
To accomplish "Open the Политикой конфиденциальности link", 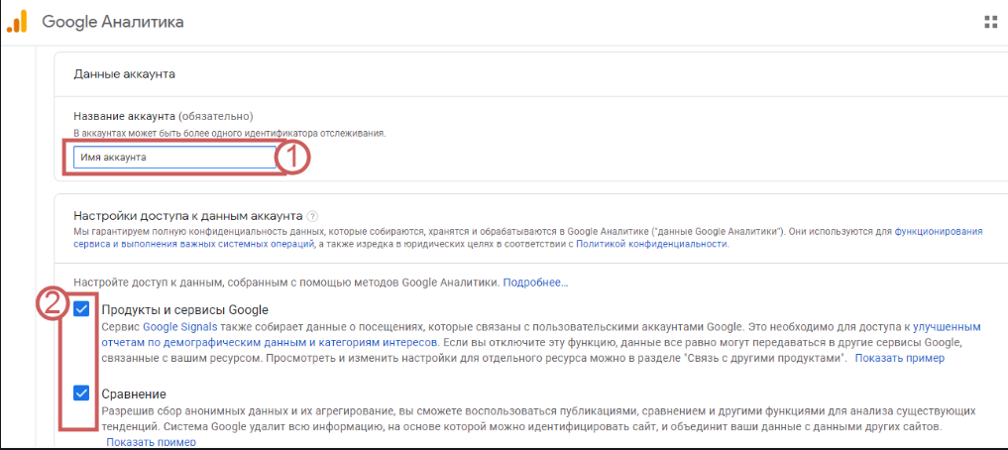I will (651, 244).
